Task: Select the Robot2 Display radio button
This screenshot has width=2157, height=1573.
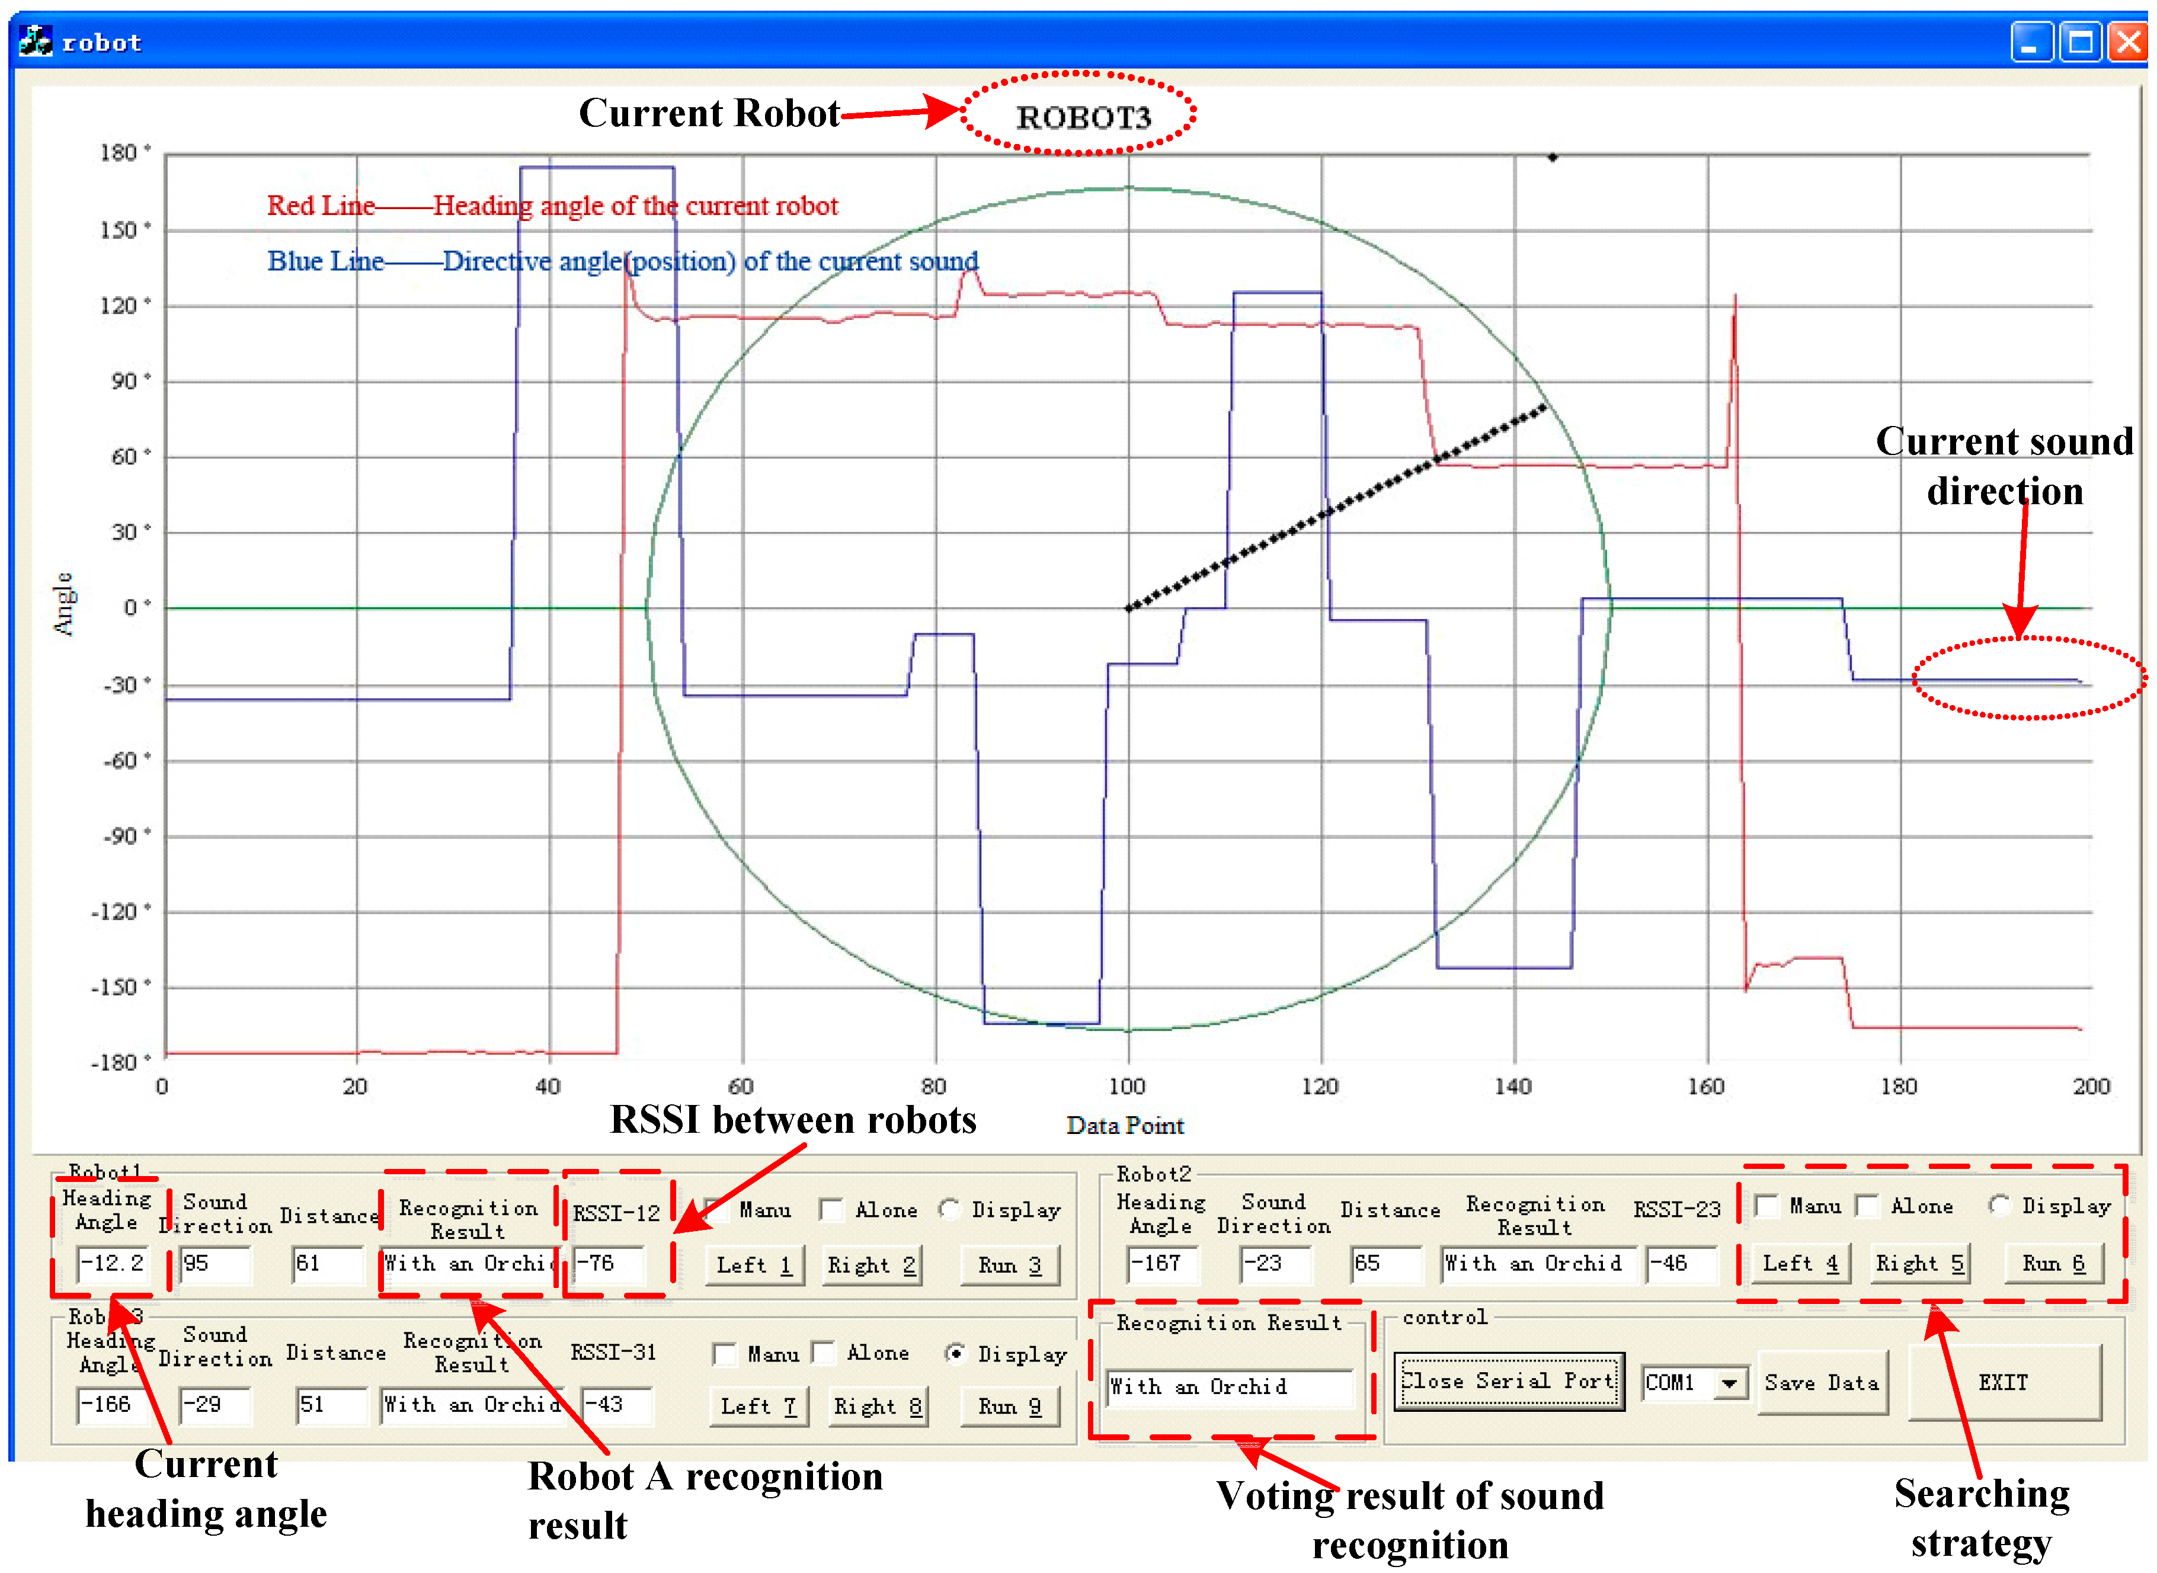Action: click(x=2000, y=1206)
